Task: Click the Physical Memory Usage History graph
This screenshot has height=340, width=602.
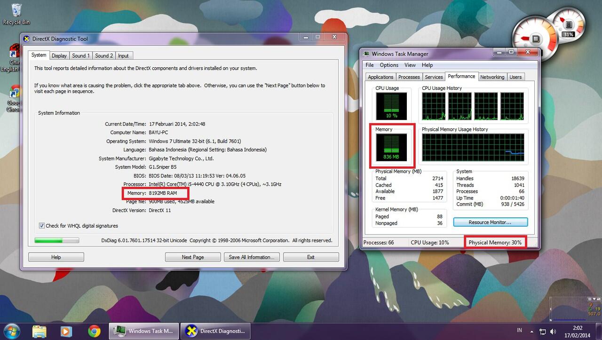Action: (473, 147)
